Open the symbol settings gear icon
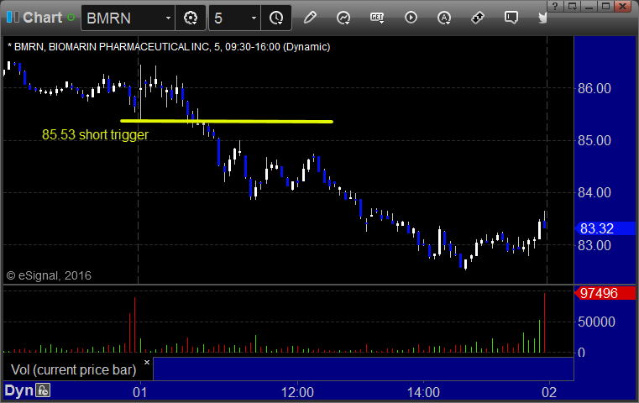 (191, 18)
